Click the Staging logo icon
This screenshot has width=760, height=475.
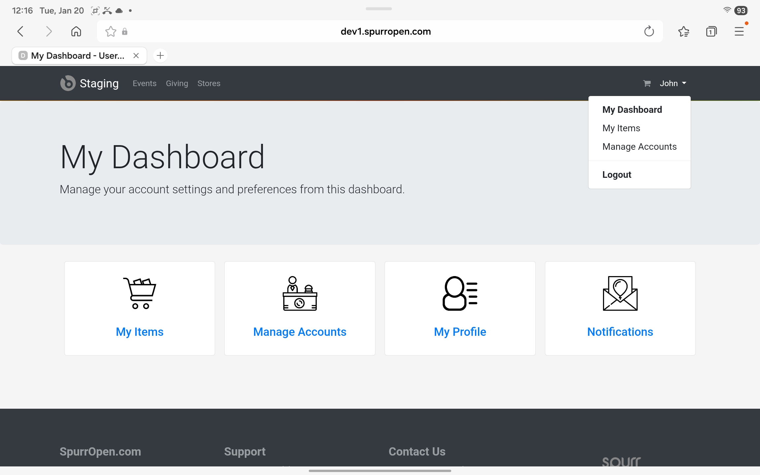(68, 83)
